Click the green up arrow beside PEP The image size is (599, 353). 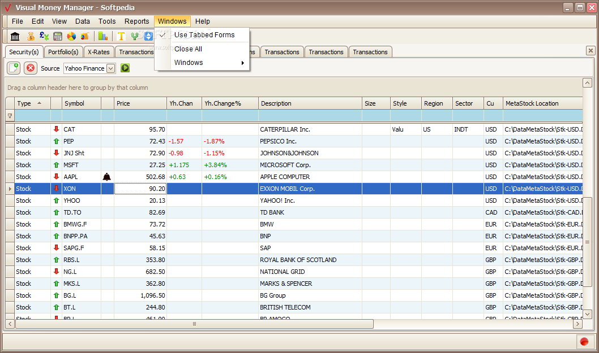[x=56, y=141]
